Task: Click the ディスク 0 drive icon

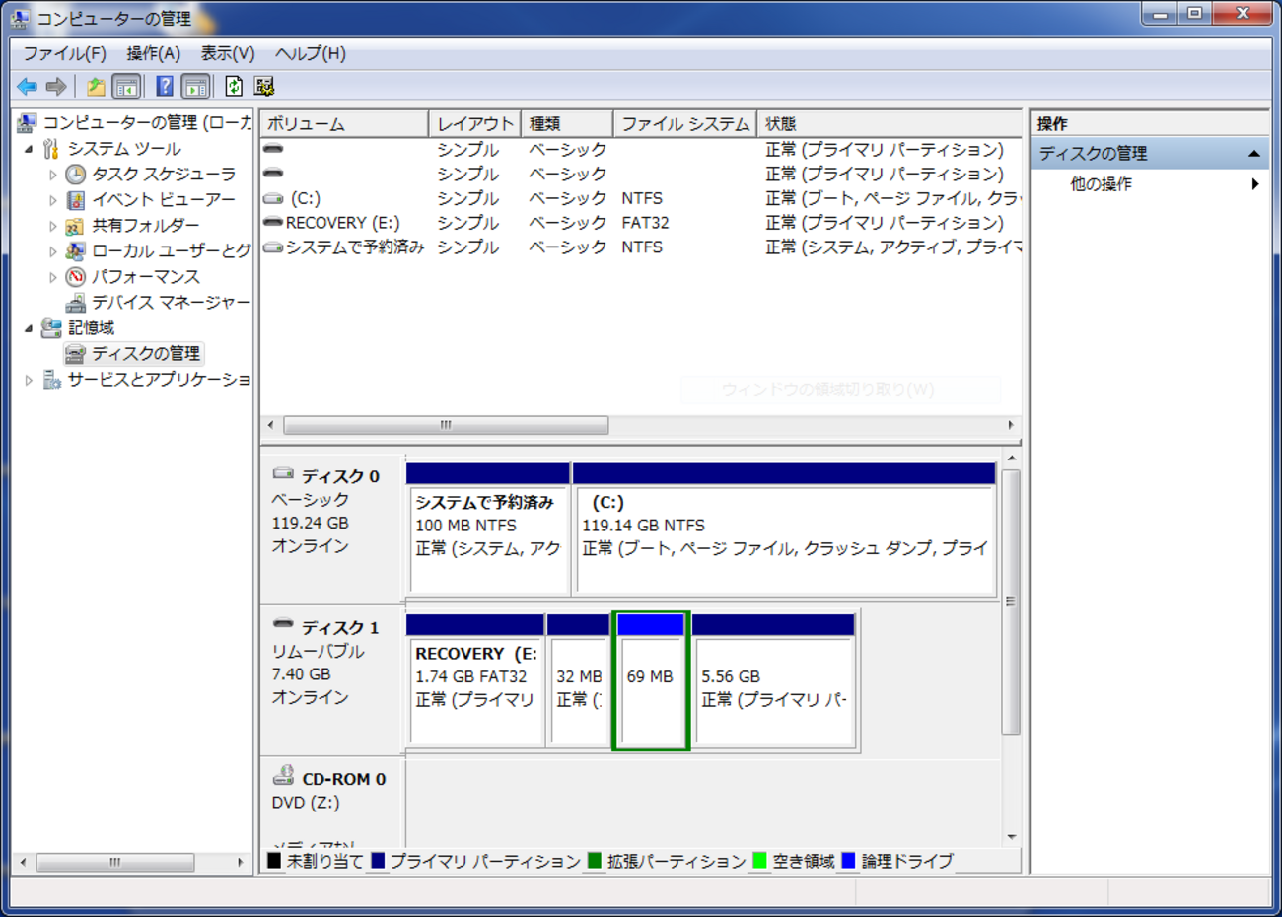Action: click(x=284, y=474)
